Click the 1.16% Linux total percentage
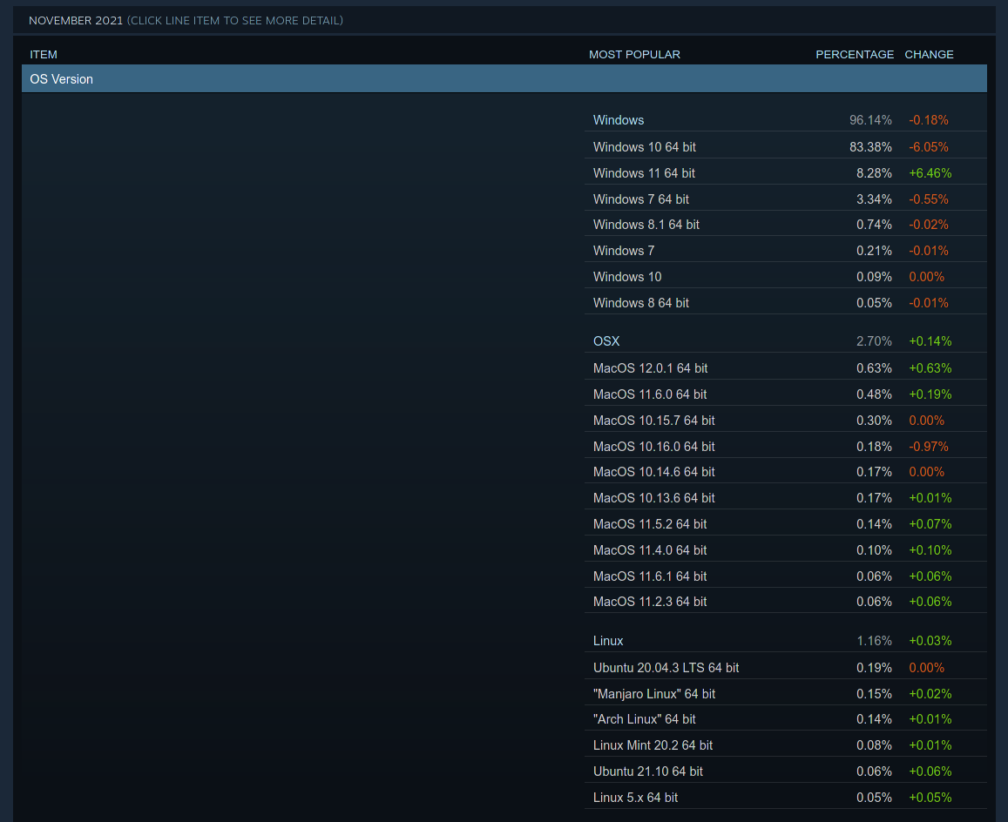 tap(874, 641)
